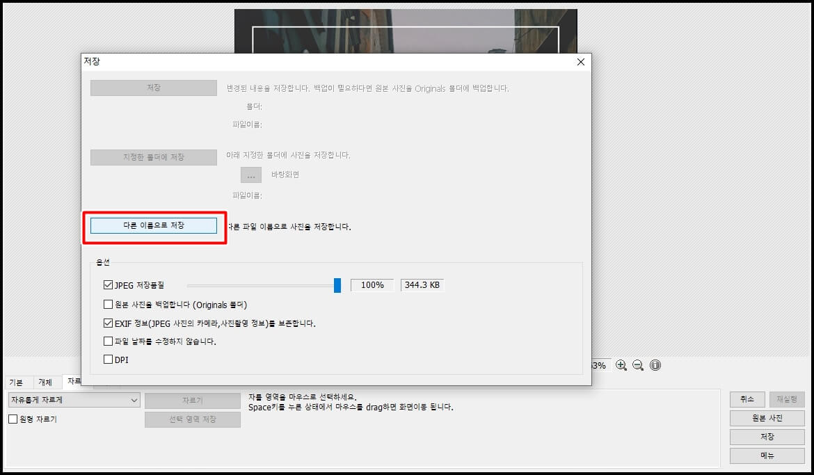Enable the '원본 사진을 백업합니다' checkbox
This screenshot has width=814, height=475.
pyautogui.click(x=108, y=304)
